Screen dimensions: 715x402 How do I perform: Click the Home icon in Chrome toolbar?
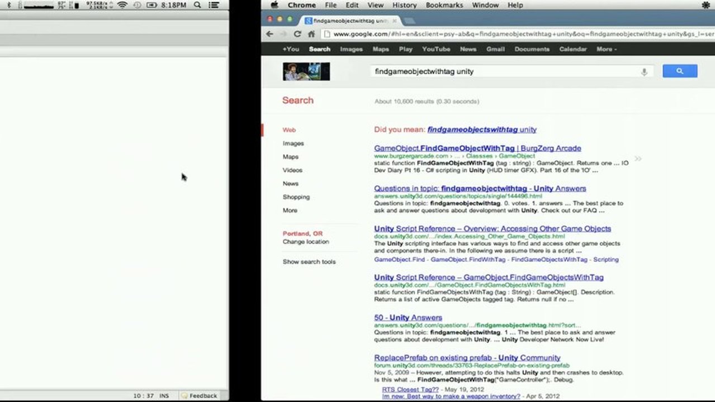click(311, 34)
